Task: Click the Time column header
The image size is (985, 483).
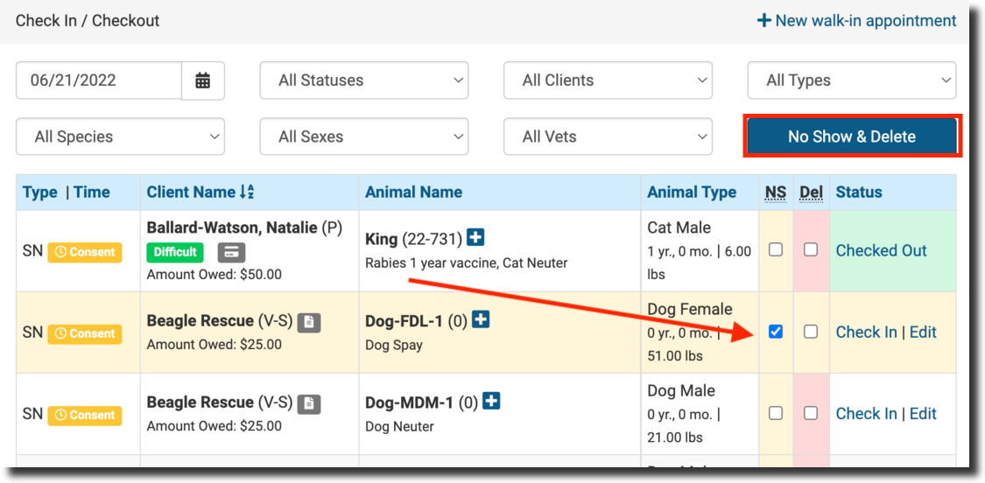Action: tap(92, 192)
